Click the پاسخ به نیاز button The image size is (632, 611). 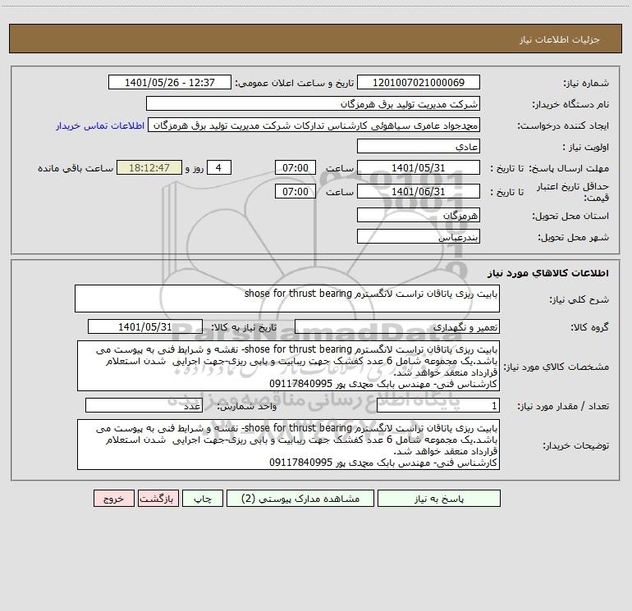click(439, 498)
